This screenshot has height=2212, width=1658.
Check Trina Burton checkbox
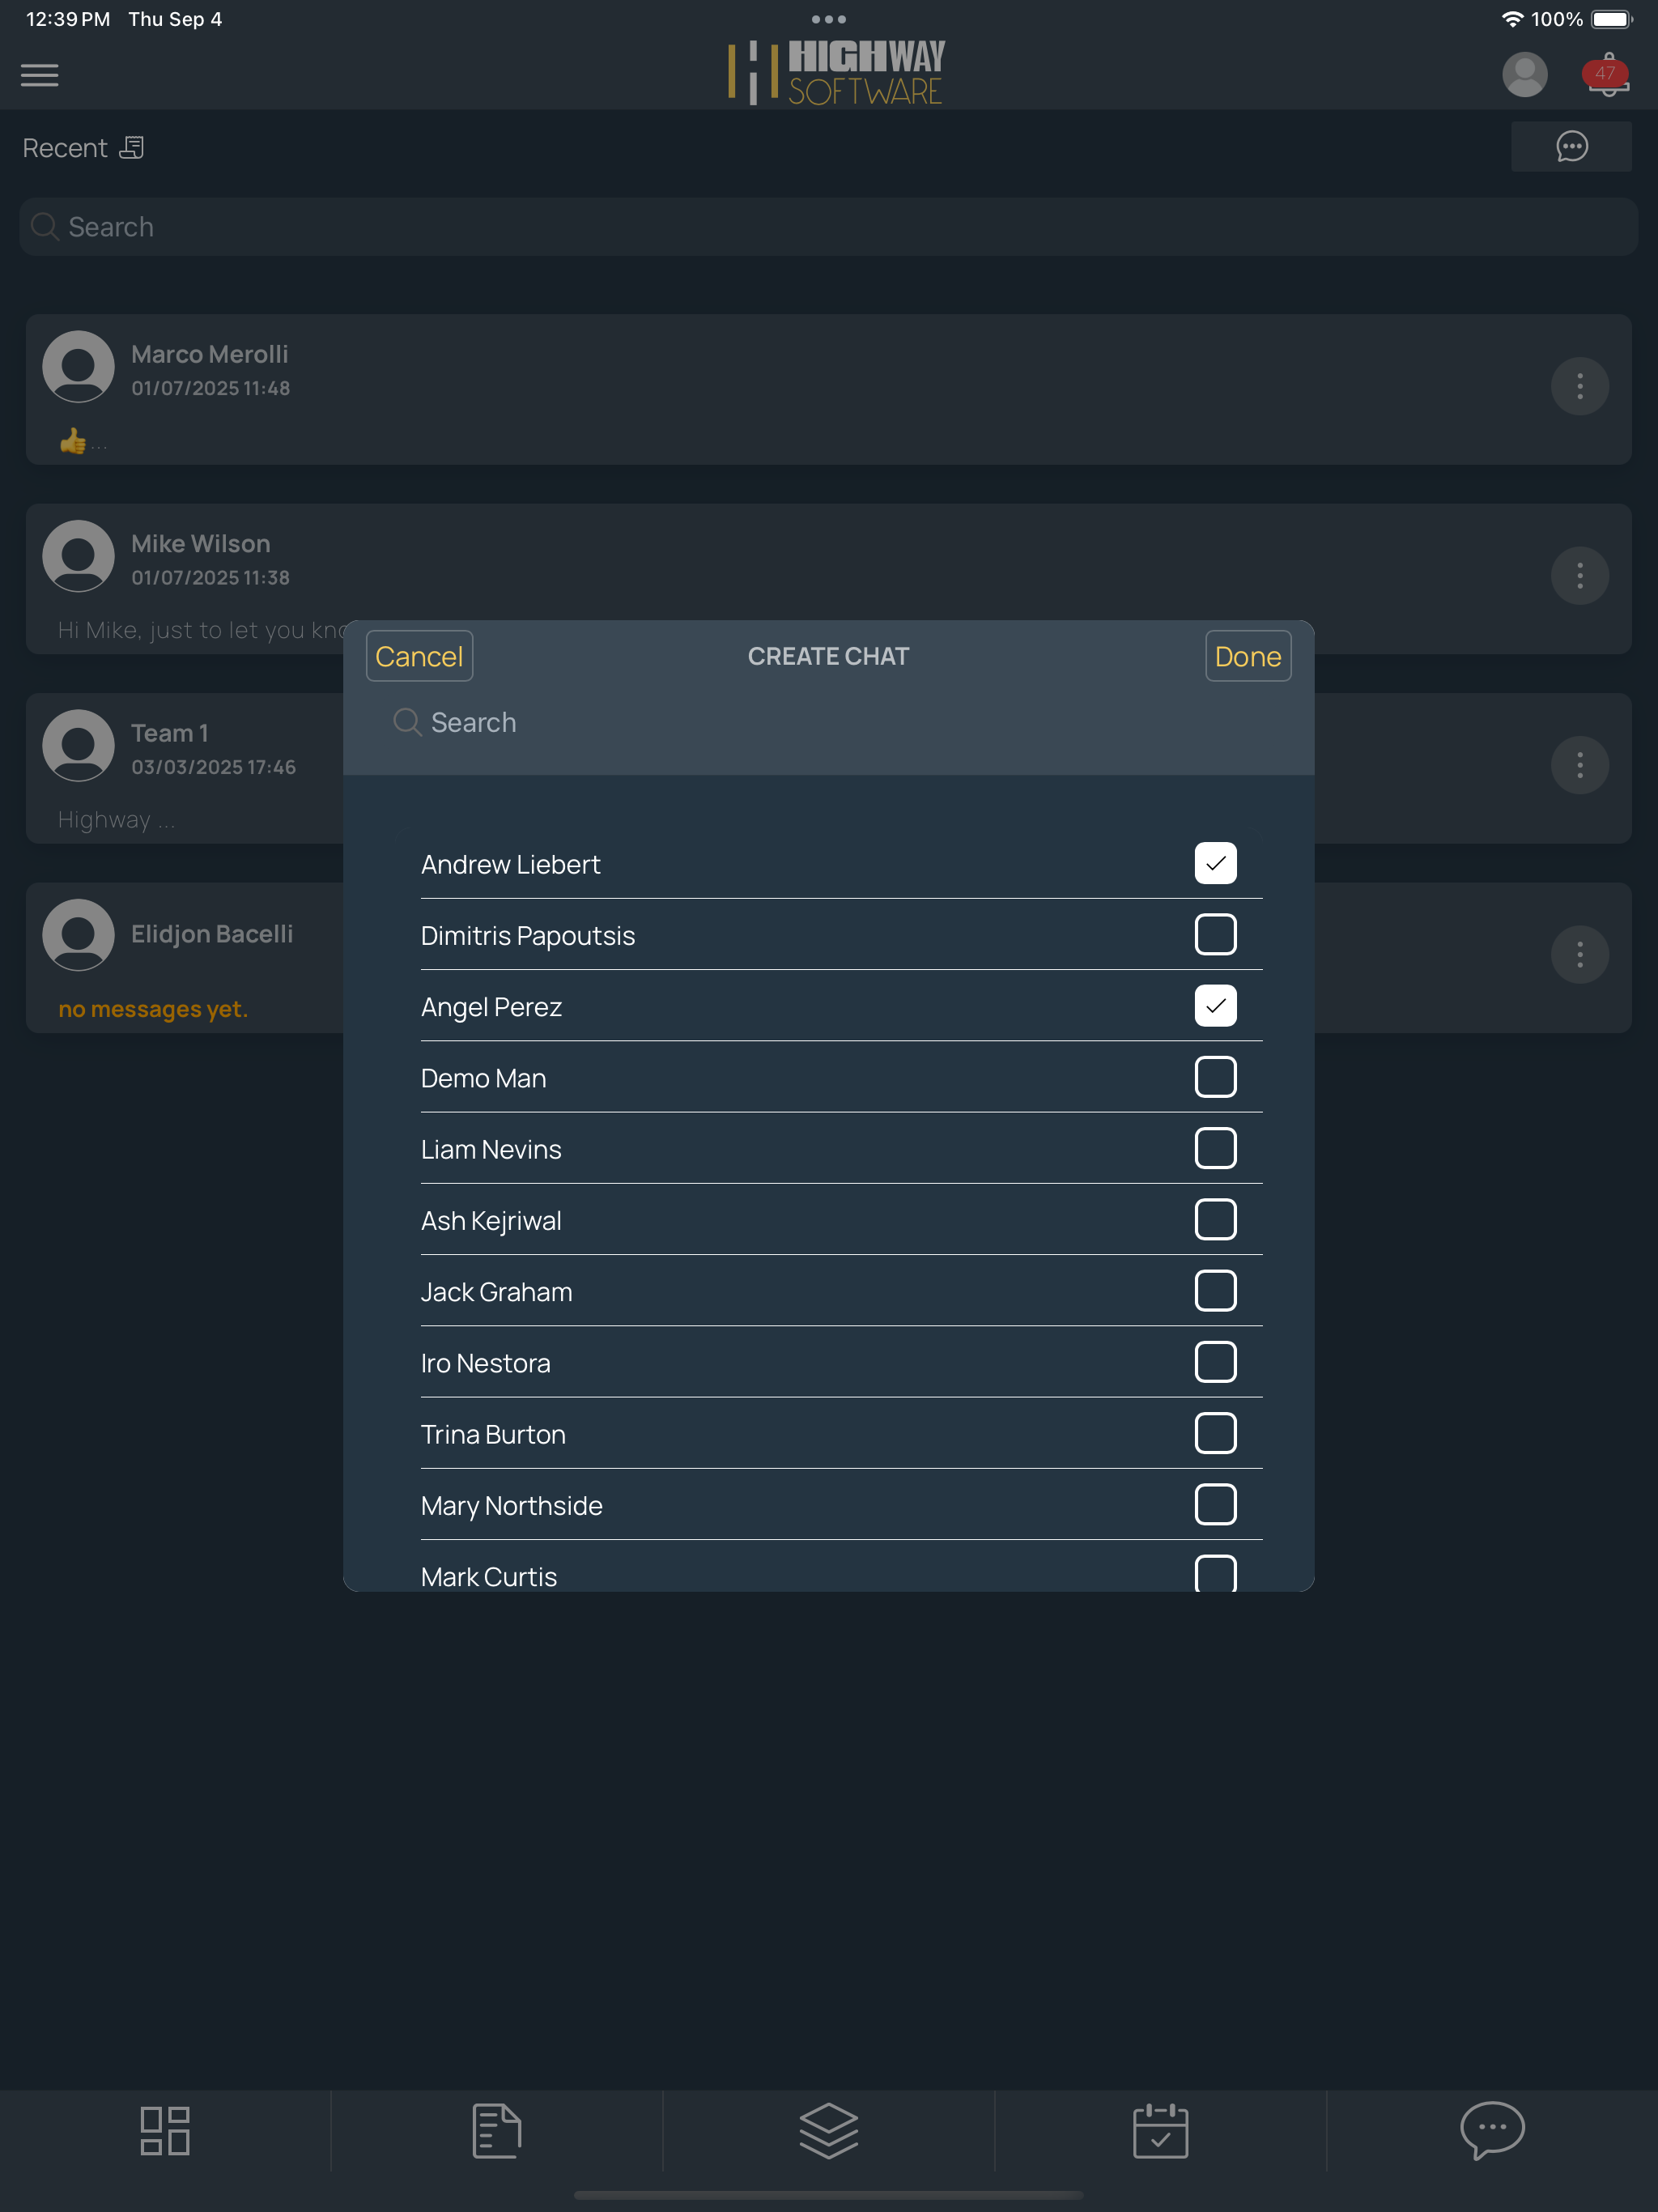pos(1215,1433)
